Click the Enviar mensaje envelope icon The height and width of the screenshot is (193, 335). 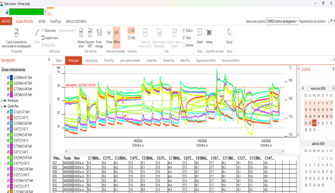(99, 33)
